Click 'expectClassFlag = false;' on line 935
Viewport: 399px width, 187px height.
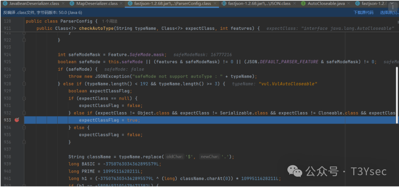(111, 135)
